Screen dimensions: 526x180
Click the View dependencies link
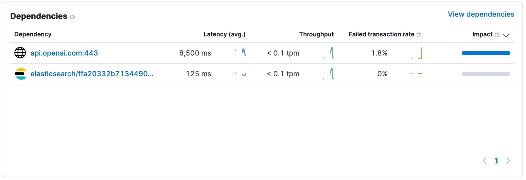[480, 14]
